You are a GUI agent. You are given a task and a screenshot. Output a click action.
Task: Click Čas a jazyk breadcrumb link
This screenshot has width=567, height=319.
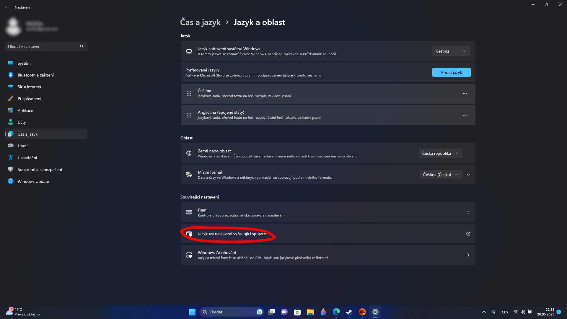pos(200,22)
